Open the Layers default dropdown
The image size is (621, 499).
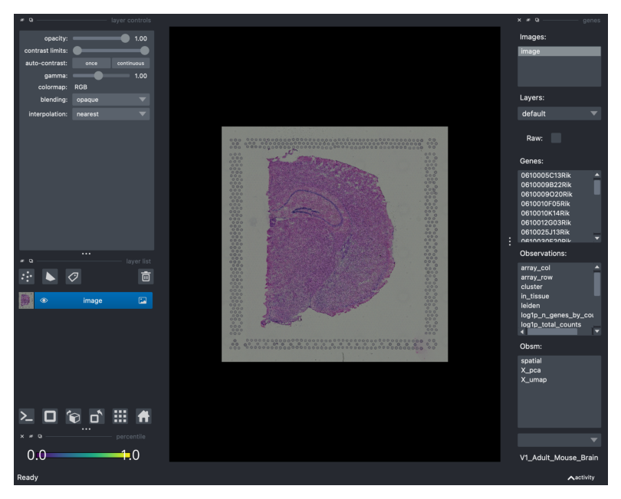[559, 113]
